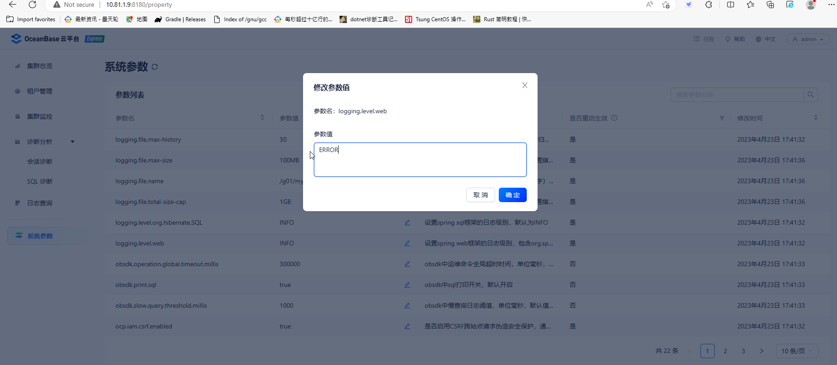Navigate to 租户管理 in sidebar
Image resolution: width=837 pixels, height=365 pixels.
coord(40,91)
